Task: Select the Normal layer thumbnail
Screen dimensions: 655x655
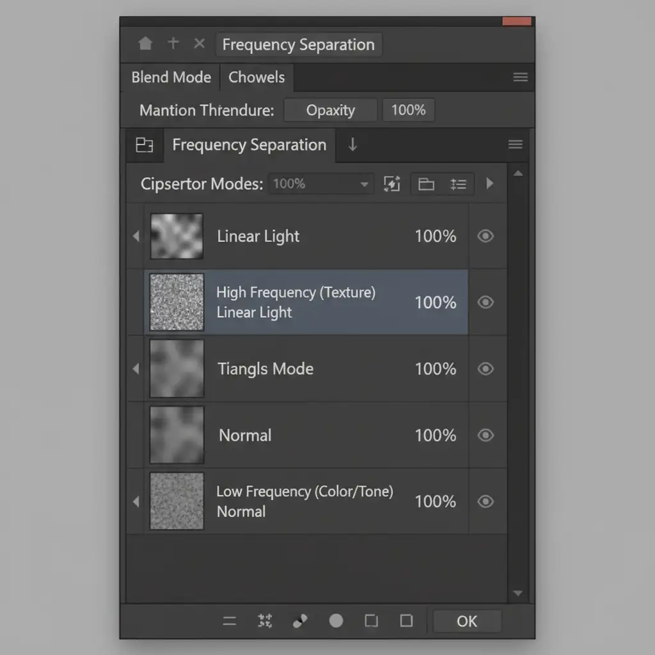Action: pyautogui.click(x=177, y=435)
